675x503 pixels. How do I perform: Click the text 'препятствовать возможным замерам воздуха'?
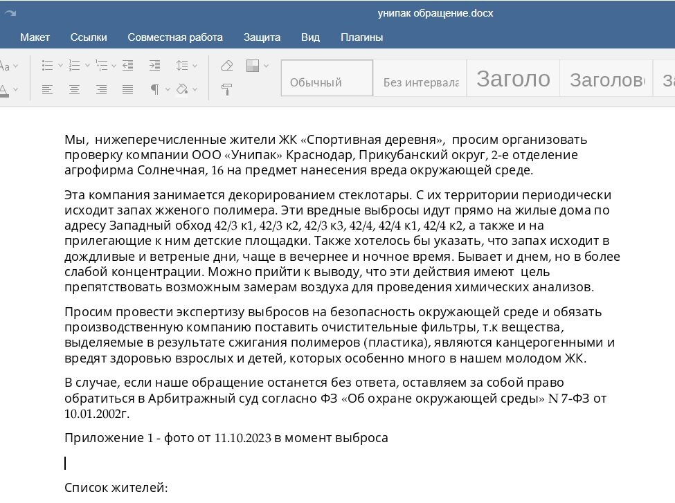coord(206,287)
